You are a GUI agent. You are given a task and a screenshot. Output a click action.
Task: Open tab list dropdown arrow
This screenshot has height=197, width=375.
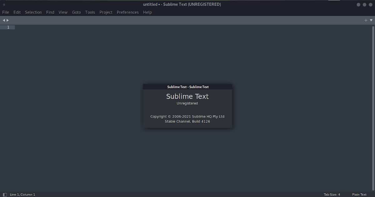(x=371, y=20)
